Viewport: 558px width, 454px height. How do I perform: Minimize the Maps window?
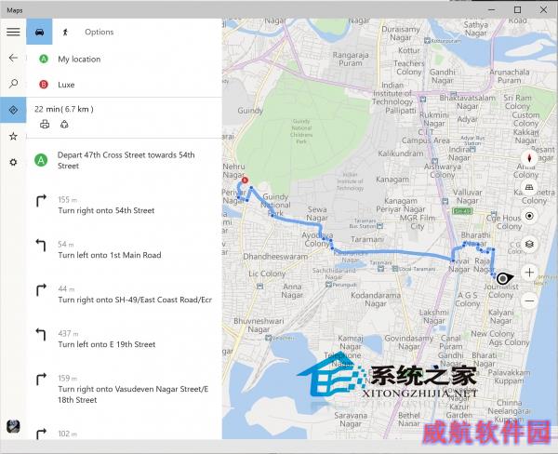tap(492, 10)
